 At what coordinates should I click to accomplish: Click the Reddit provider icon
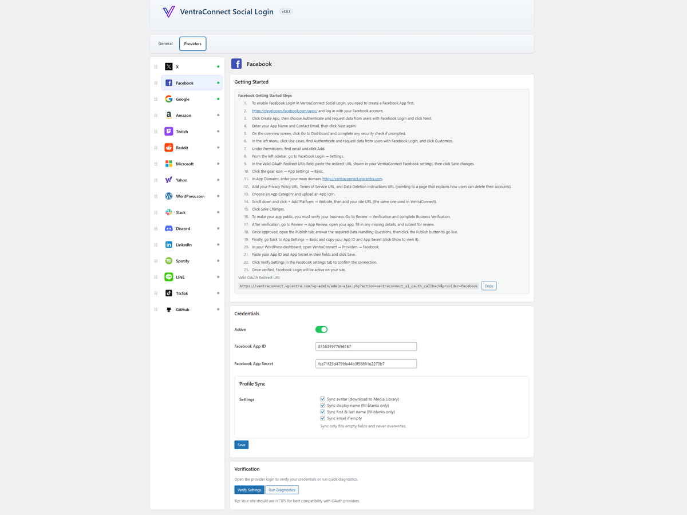tap(168, 147)
